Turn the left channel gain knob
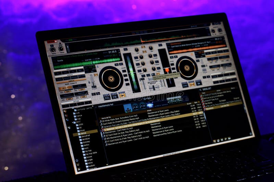274x182 pixels. (x=137, y=50)
